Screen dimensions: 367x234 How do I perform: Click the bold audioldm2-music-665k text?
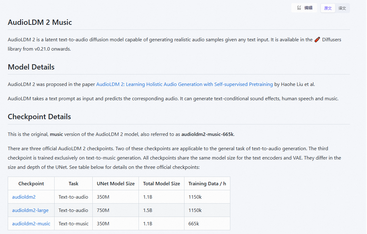point(207,134)
